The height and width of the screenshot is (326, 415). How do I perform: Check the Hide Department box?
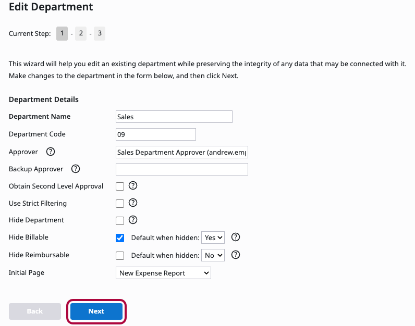(120, 220)
